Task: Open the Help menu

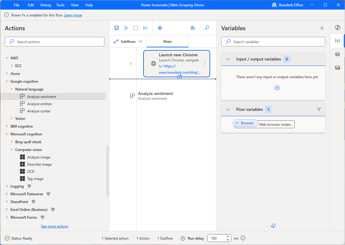Action: [89, 5]
